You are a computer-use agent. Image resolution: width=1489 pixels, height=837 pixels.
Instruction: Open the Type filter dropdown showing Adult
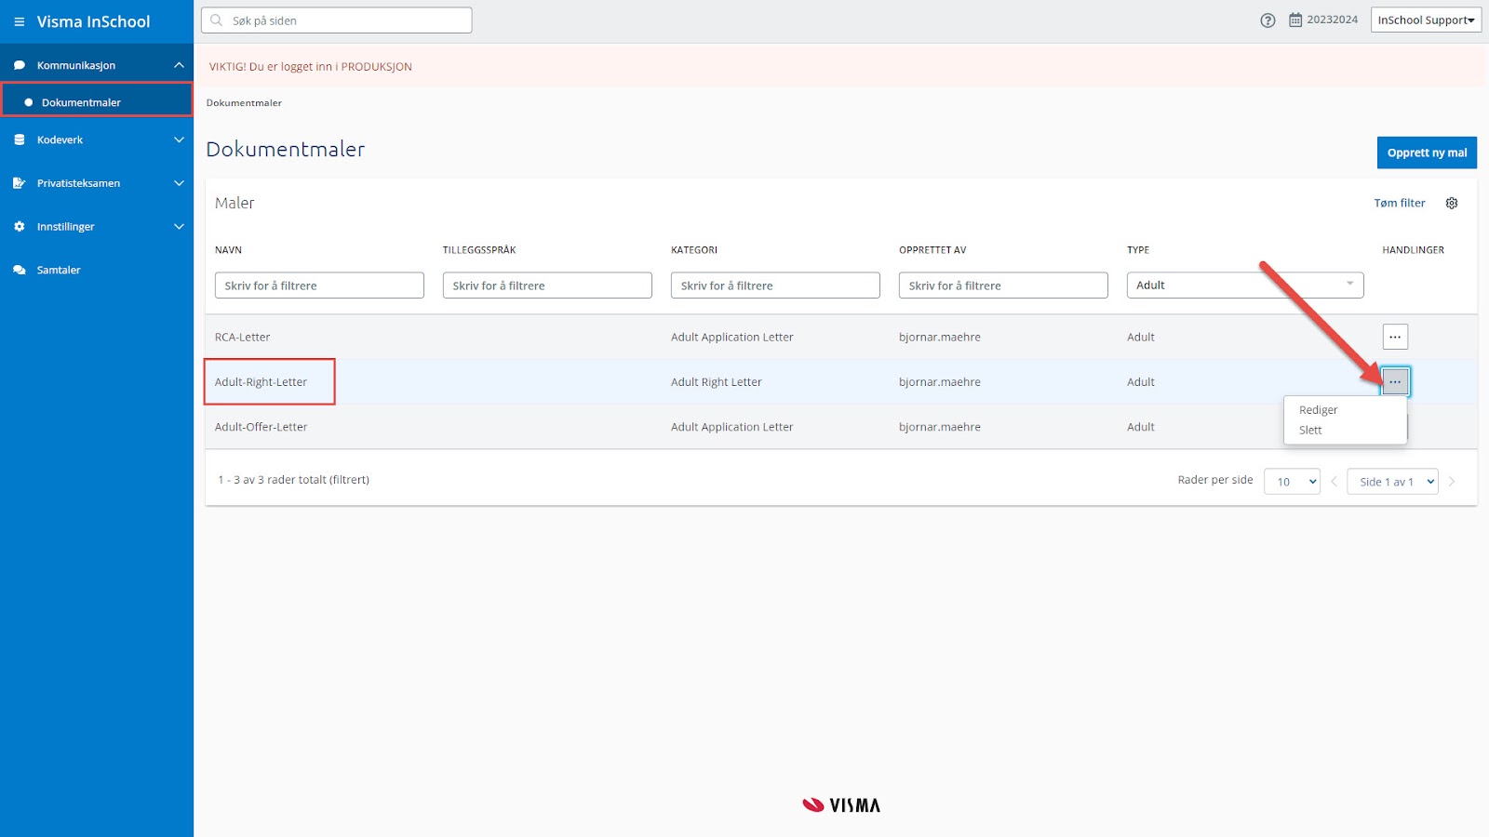1245,286
